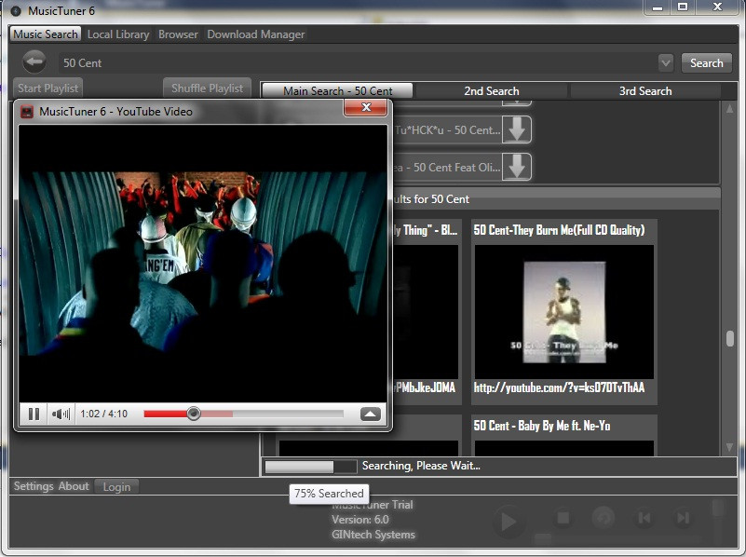The height and width of the screenshot is (557, 746).
Task: Open the search history dropdown
Action: [x=666, y=62]
